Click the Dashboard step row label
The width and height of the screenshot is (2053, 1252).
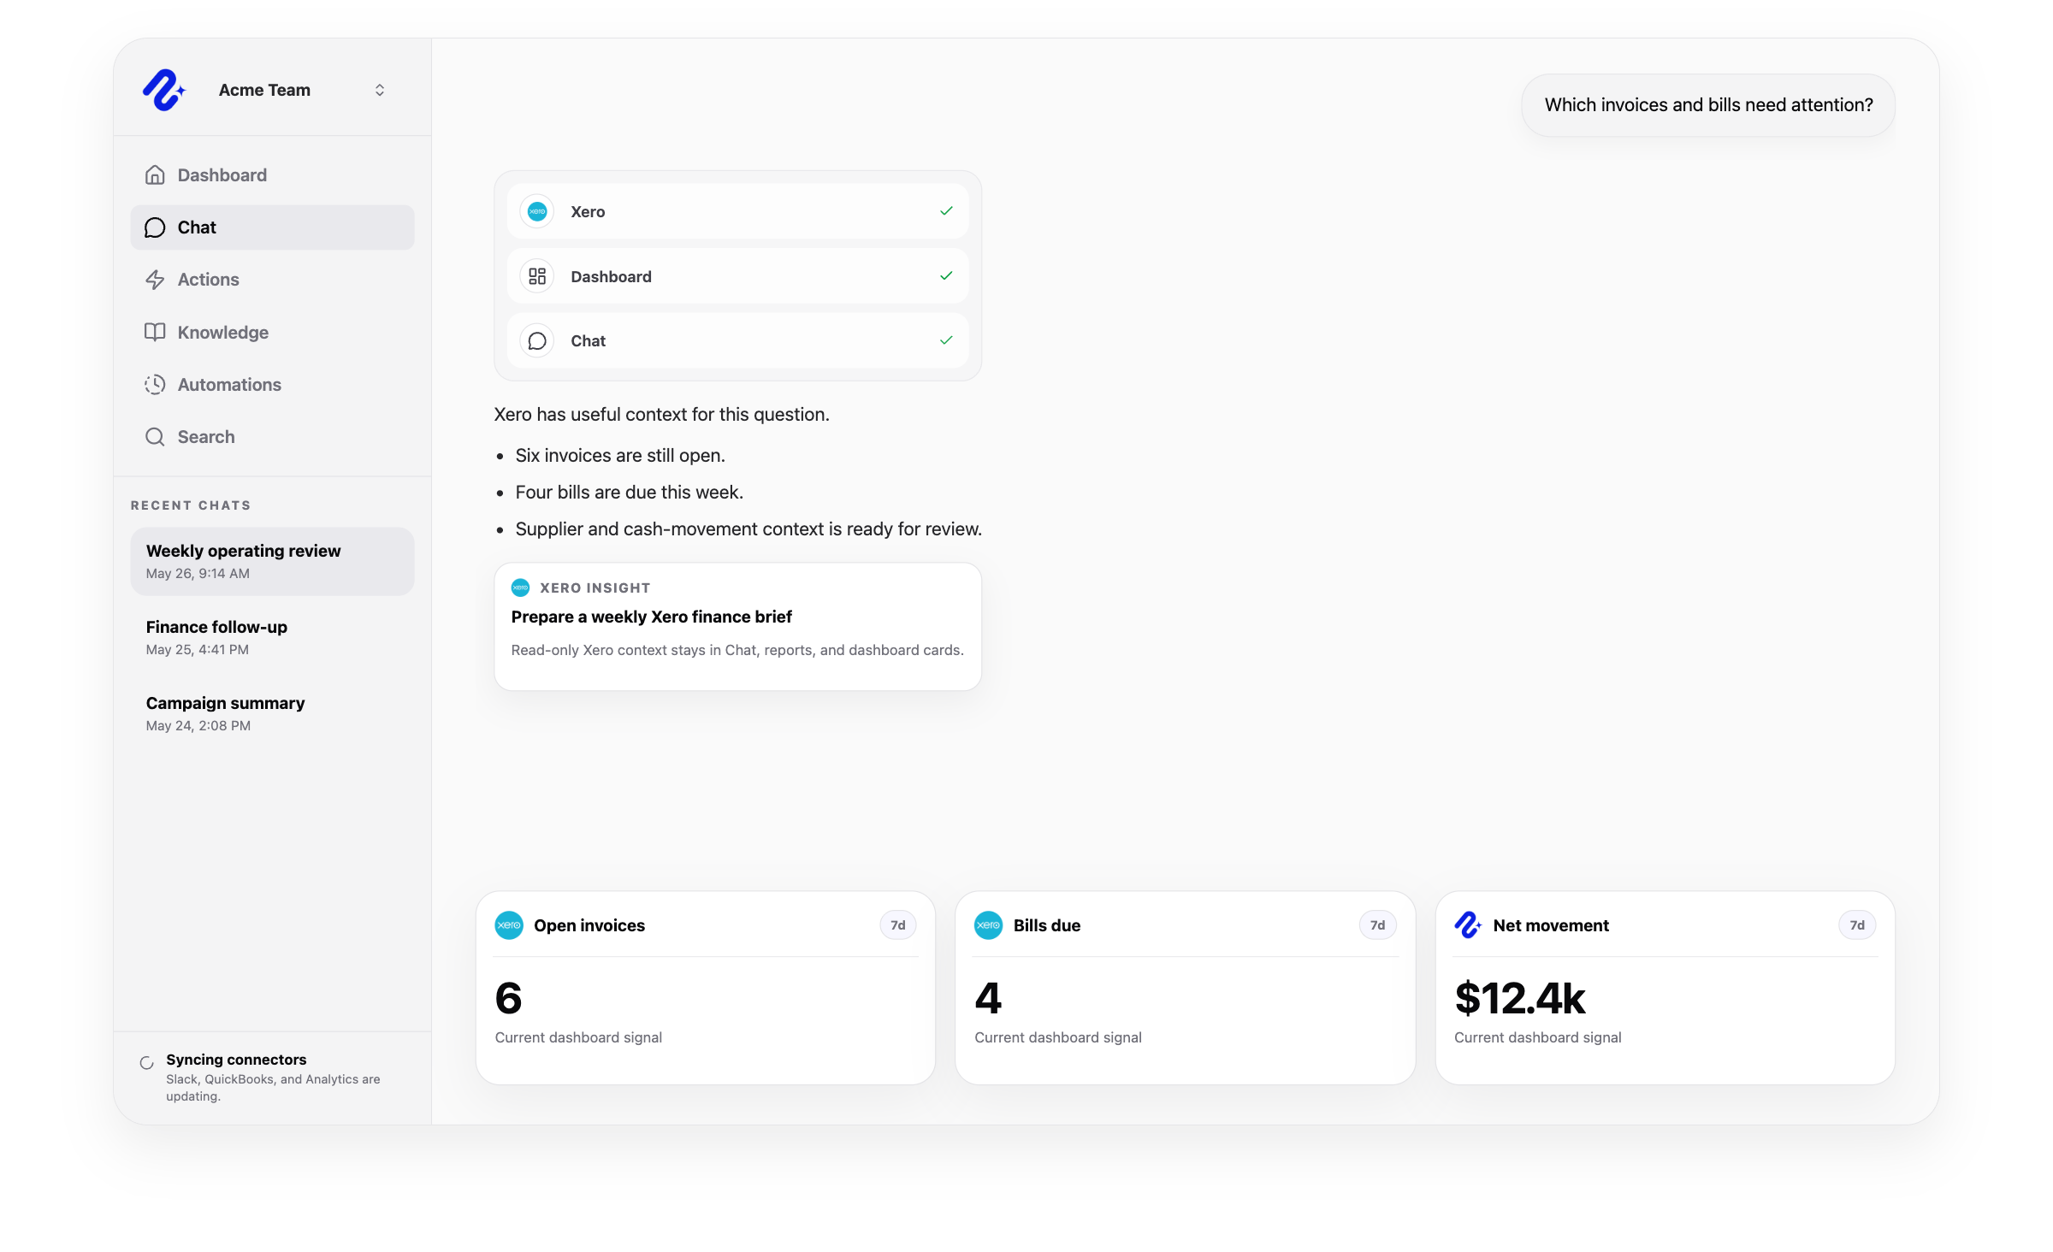611,276
